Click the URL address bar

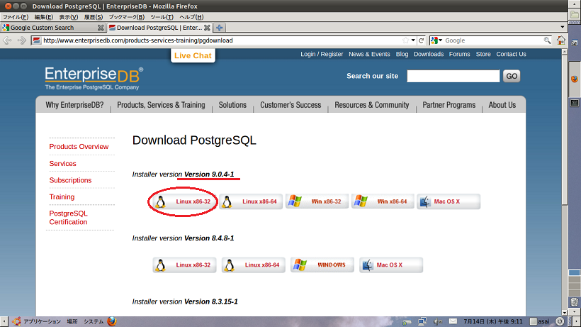222,40
